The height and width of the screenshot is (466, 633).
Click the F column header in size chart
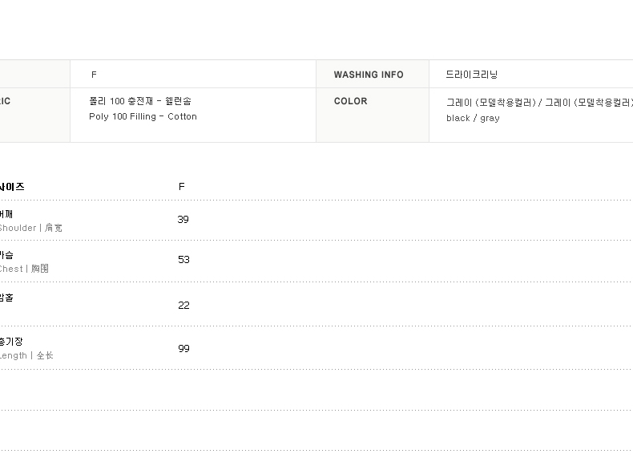(x=182, y=186)
